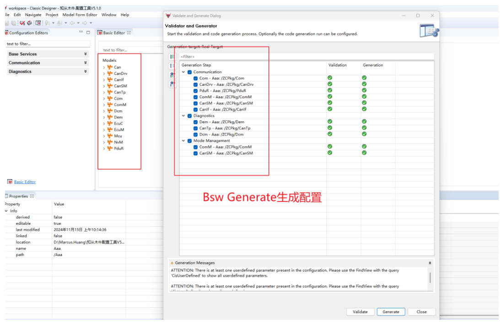Viewport: 500px width, 322px height.
Task: Click the red checkmark validate icon in toolbar
Action: pos(22,23)
